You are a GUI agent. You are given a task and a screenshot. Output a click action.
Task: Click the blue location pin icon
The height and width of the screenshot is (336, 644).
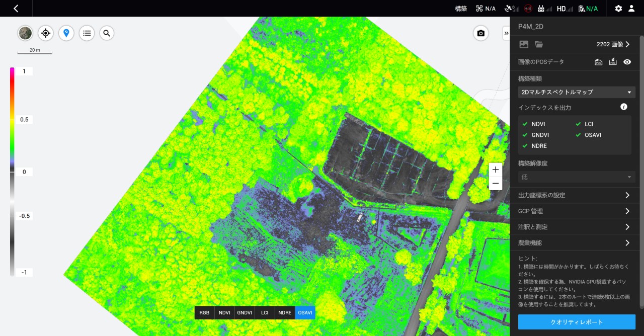(x=66, y=33)
